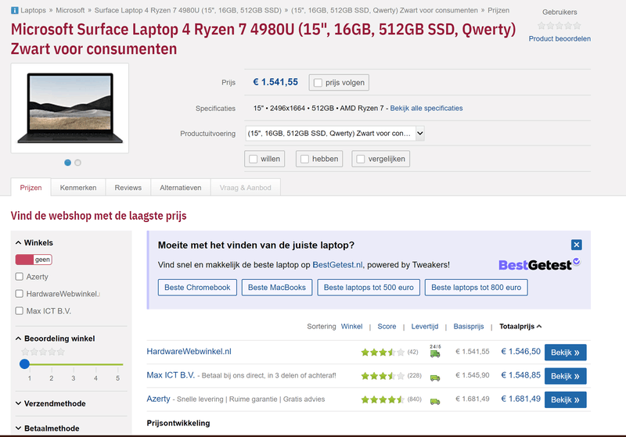Check the HardwareWebwinkel shop filter
This screenshot has width=626, height=437.
pos(19,293)
